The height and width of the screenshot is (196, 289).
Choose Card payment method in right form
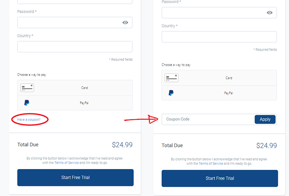pyautogui.click(x=219, y=78)
